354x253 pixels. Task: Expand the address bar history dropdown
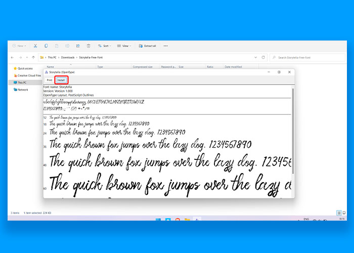tap(255, 58)
